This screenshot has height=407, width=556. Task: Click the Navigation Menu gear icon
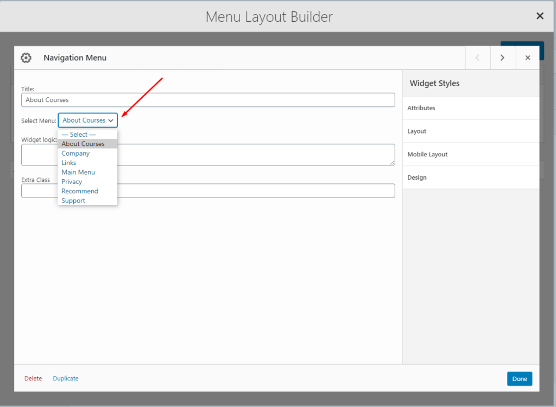click(x=26, y=58)
